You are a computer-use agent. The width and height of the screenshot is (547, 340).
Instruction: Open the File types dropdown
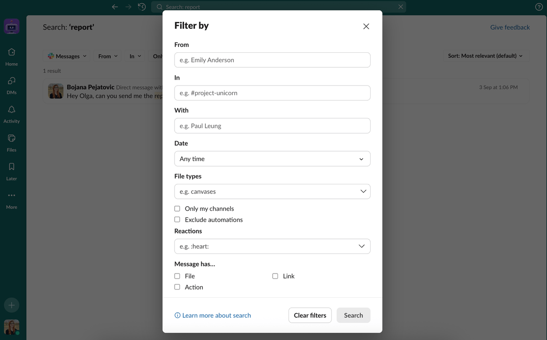point(272,192)
